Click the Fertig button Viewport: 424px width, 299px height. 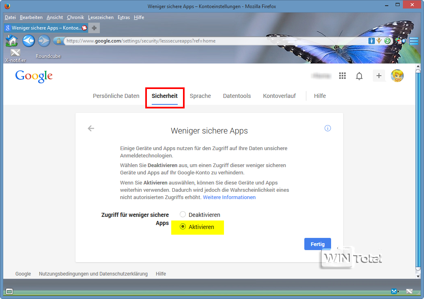pyautogui.click(x=317, y=244)
